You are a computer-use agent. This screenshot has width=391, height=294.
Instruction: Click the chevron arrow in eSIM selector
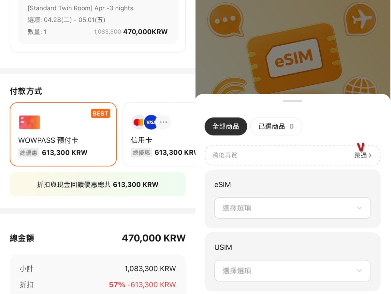359,208
